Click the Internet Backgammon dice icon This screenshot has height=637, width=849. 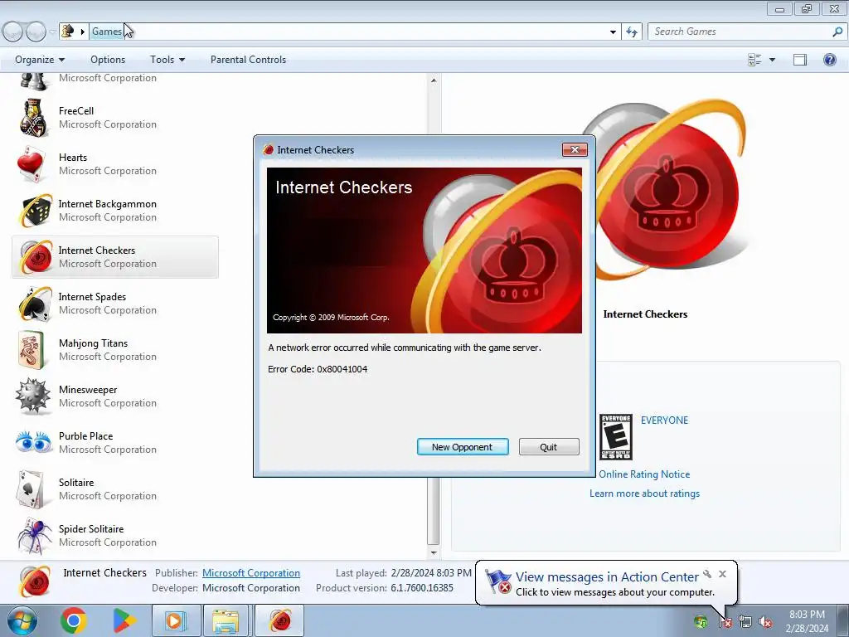pyautogui.click(x=35, y=211)
